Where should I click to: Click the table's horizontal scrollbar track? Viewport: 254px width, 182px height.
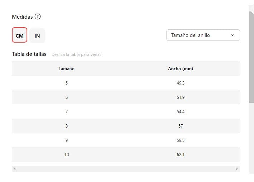pos(126,169)
